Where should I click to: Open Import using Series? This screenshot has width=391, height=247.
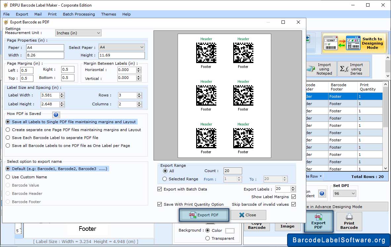(353, 69)
